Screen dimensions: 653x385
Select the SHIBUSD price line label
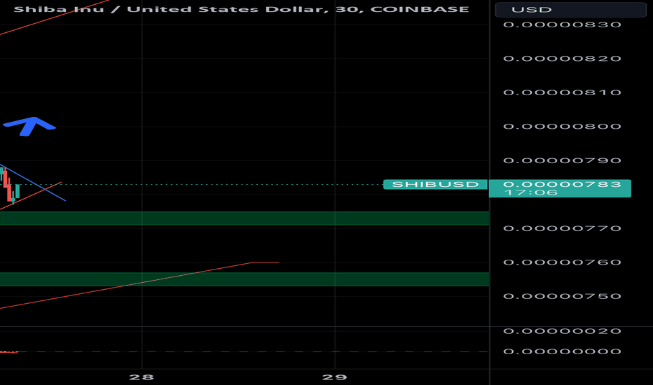click(x=435, y=184)
